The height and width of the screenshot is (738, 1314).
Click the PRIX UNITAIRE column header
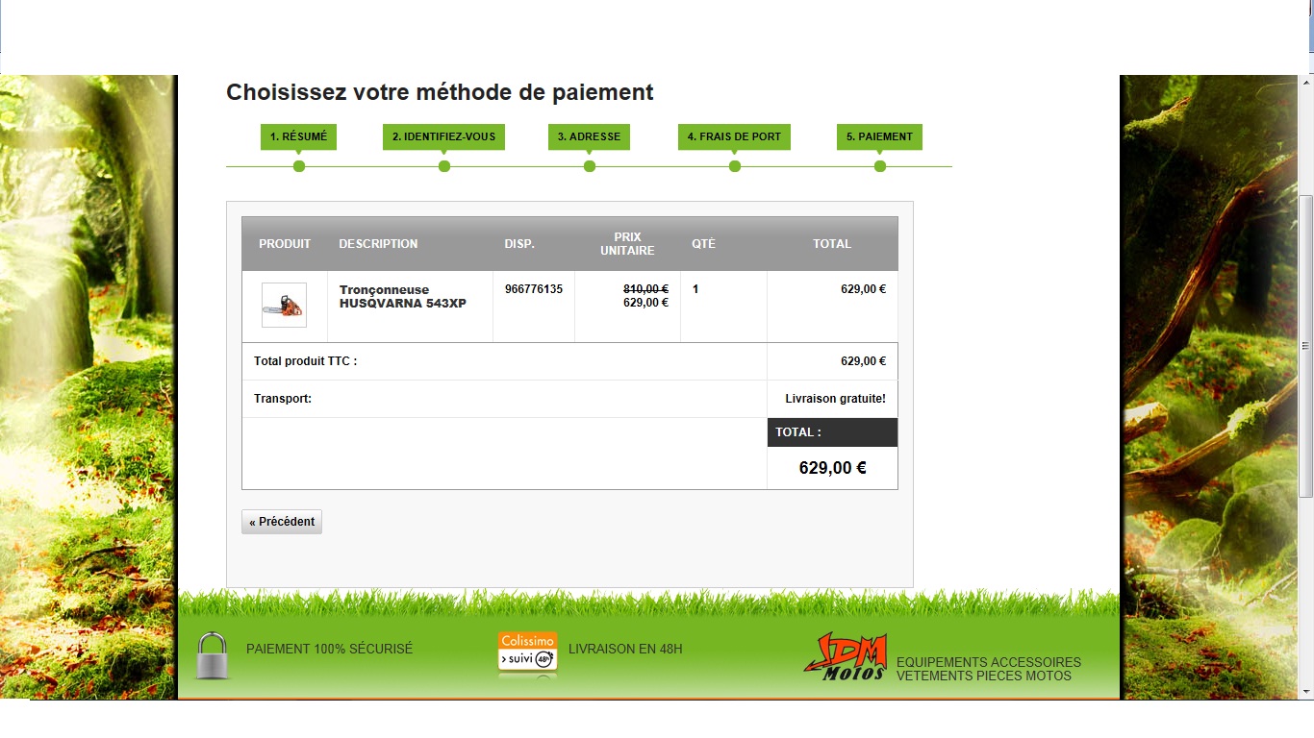coord(627,244)
